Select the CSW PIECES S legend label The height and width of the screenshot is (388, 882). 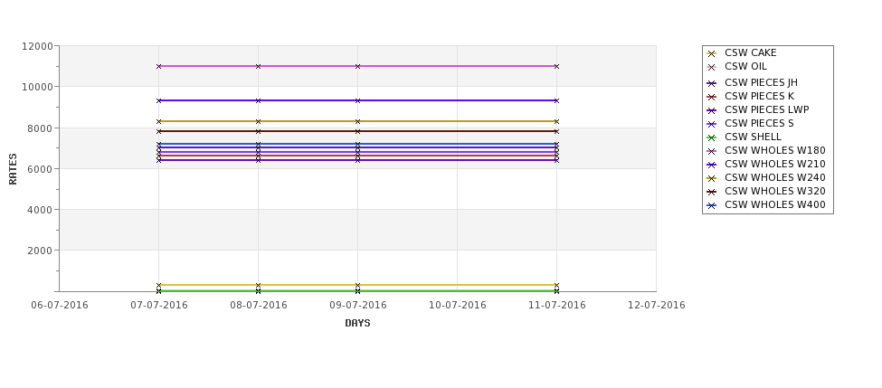(x=759, y=123)
